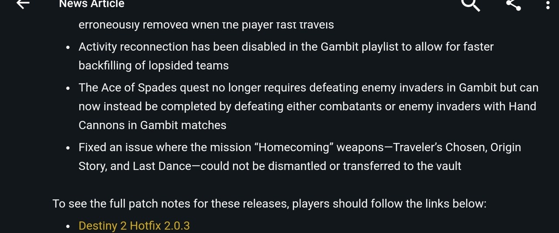The height and width of the screenshot is (233, 559).
Task: Click the Activity reconnection bullet paragraph
Action: (x=286, y=56)
